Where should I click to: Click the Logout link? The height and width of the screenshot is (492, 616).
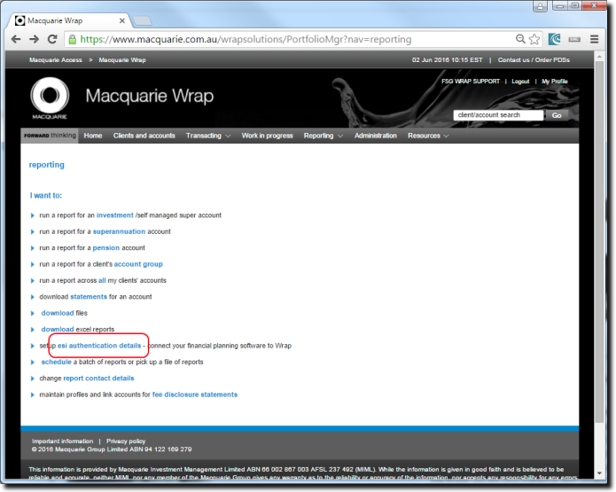(x=520, y=82)
